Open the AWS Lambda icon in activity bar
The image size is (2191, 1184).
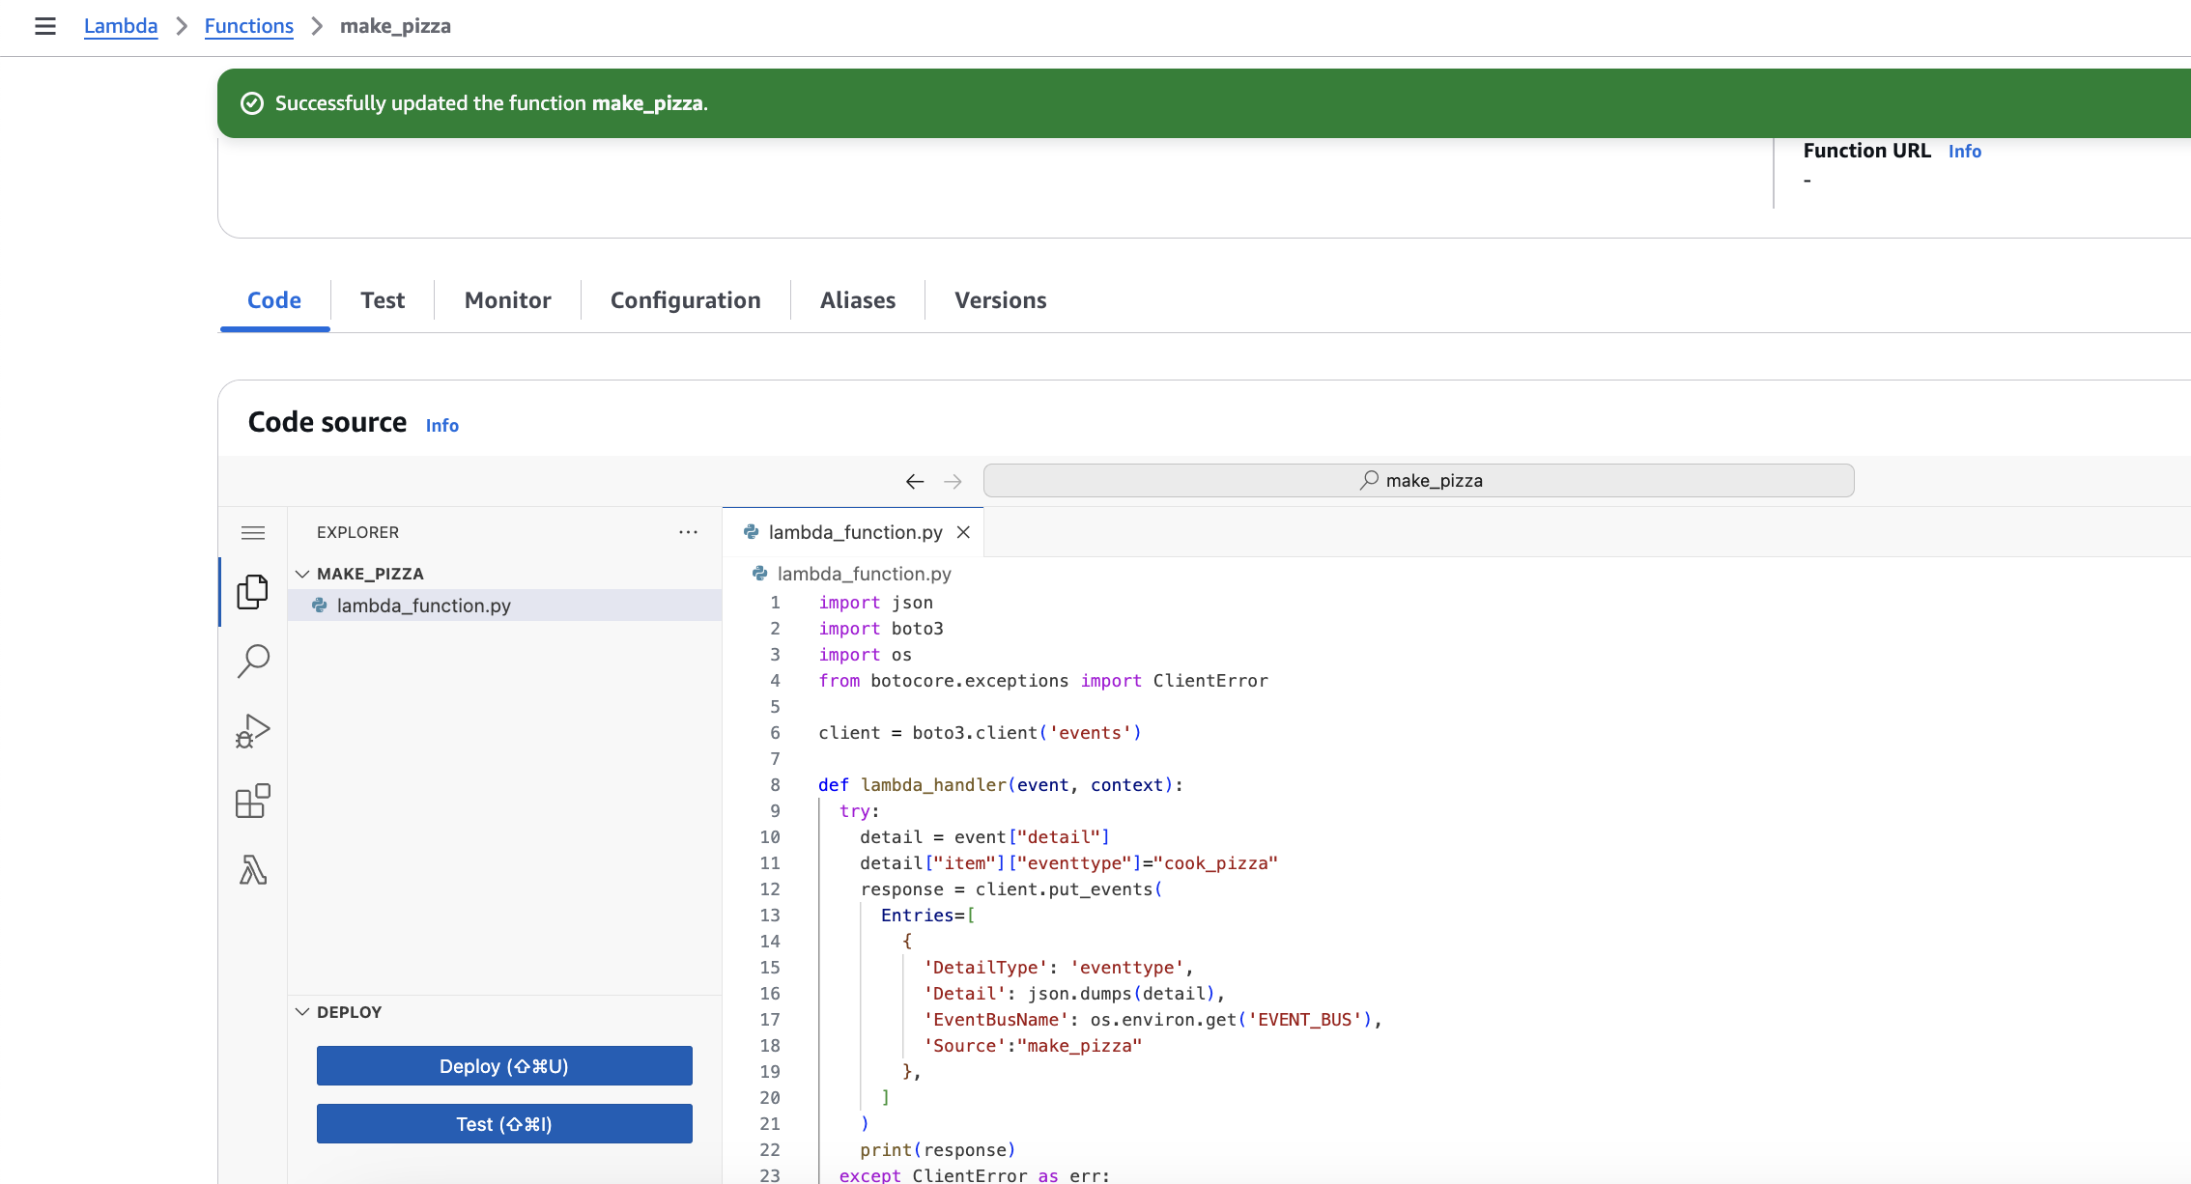point(253,870)
